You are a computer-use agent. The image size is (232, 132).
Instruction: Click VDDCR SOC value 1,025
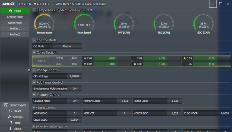point(175,113)
